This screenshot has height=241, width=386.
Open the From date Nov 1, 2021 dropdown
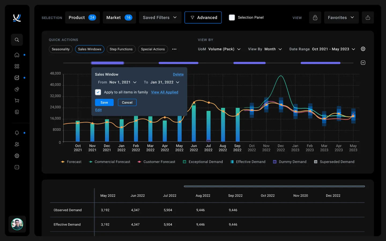[x=123, y=82]
